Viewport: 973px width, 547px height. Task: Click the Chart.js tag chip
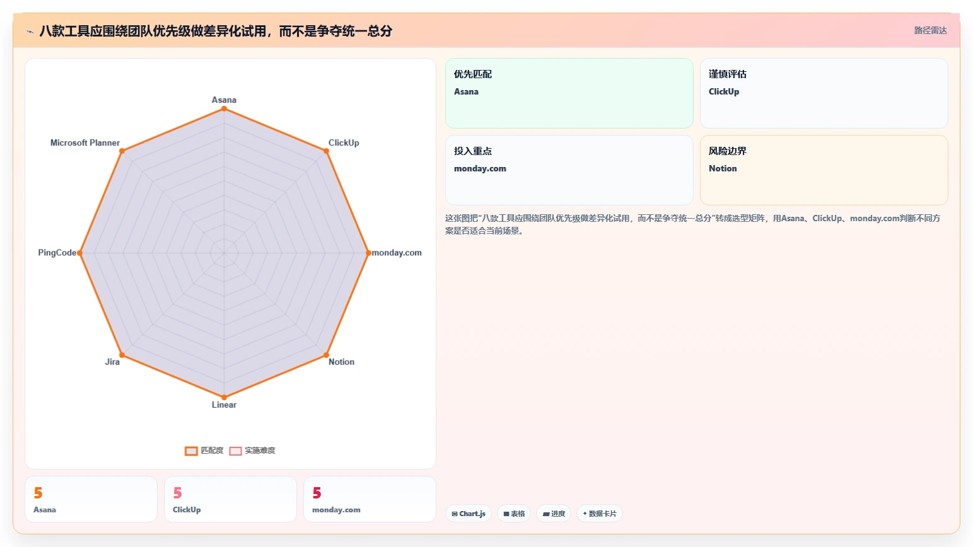click(x=469, y=514)
